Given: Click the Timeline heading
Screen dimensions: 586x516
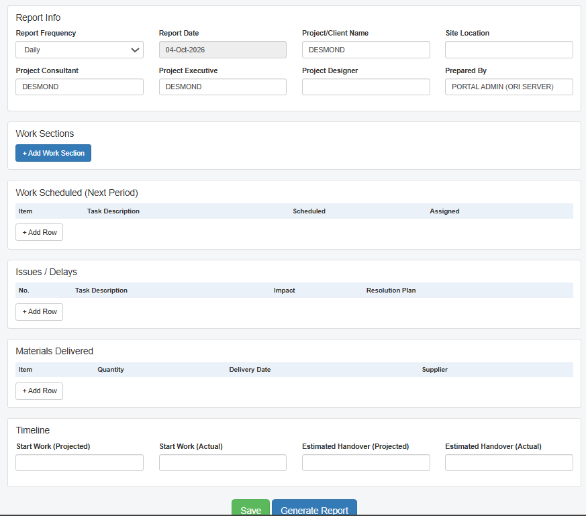Looking at the screenshot, I should (x=32, y=430).
